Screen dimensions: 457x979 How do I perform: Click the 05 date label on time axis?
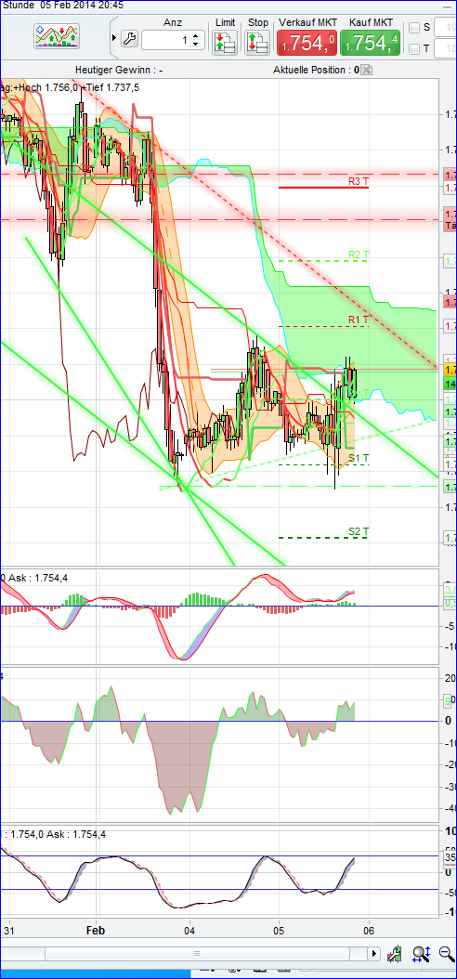point(280,930)
